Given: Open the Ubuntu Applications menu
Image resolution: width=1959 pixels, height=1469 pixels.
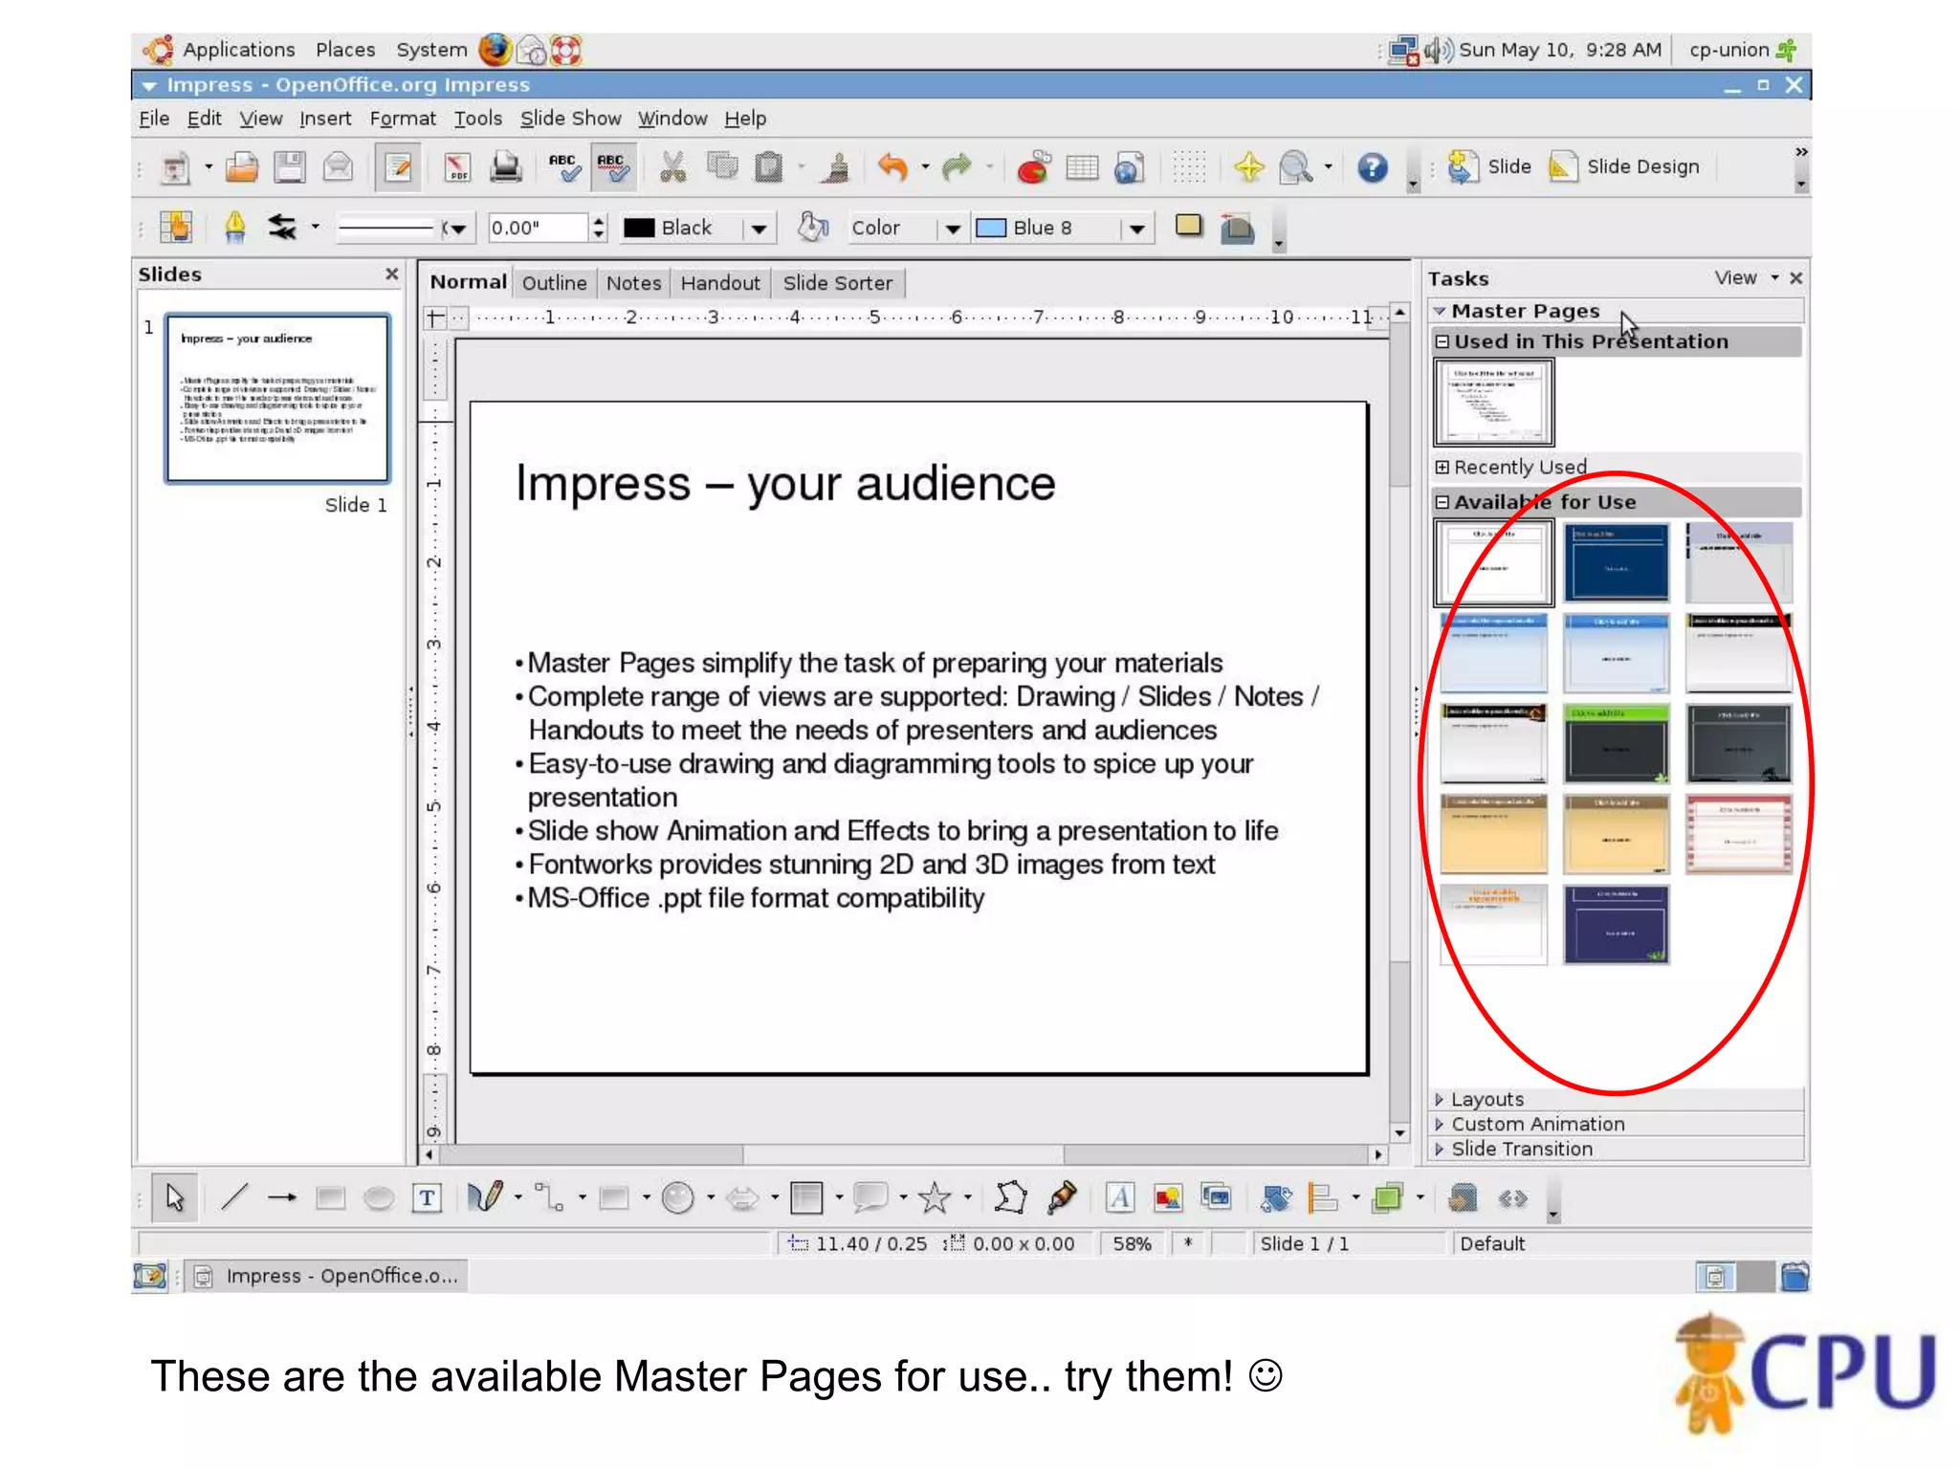Looking at the screenshot, I should click(238, 50).
